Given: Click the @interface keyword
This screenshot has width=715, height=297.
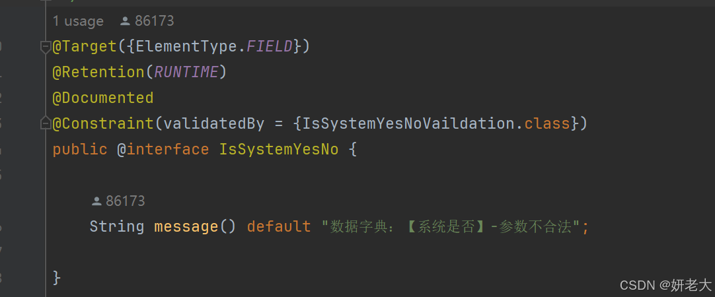Looking at the screenshot, I should point(163,149).
